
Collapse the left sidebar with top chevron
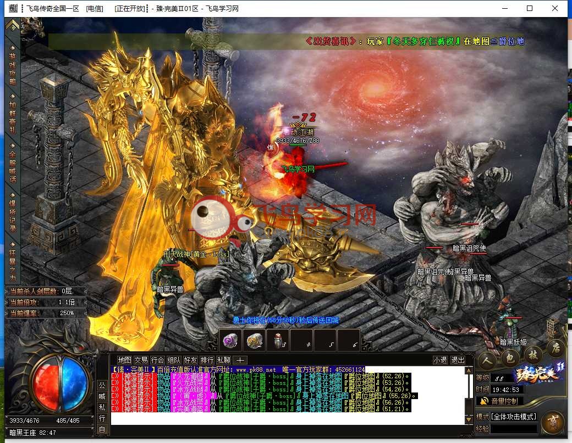[12, 25]
